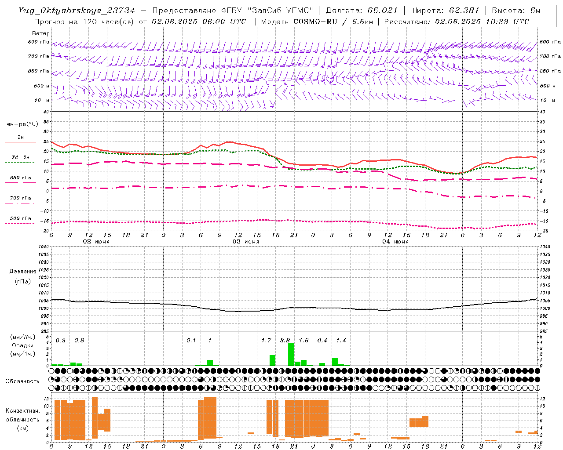
Task: Select the "Широта: 62.381" header text
Action: click(x=445, y=11)
